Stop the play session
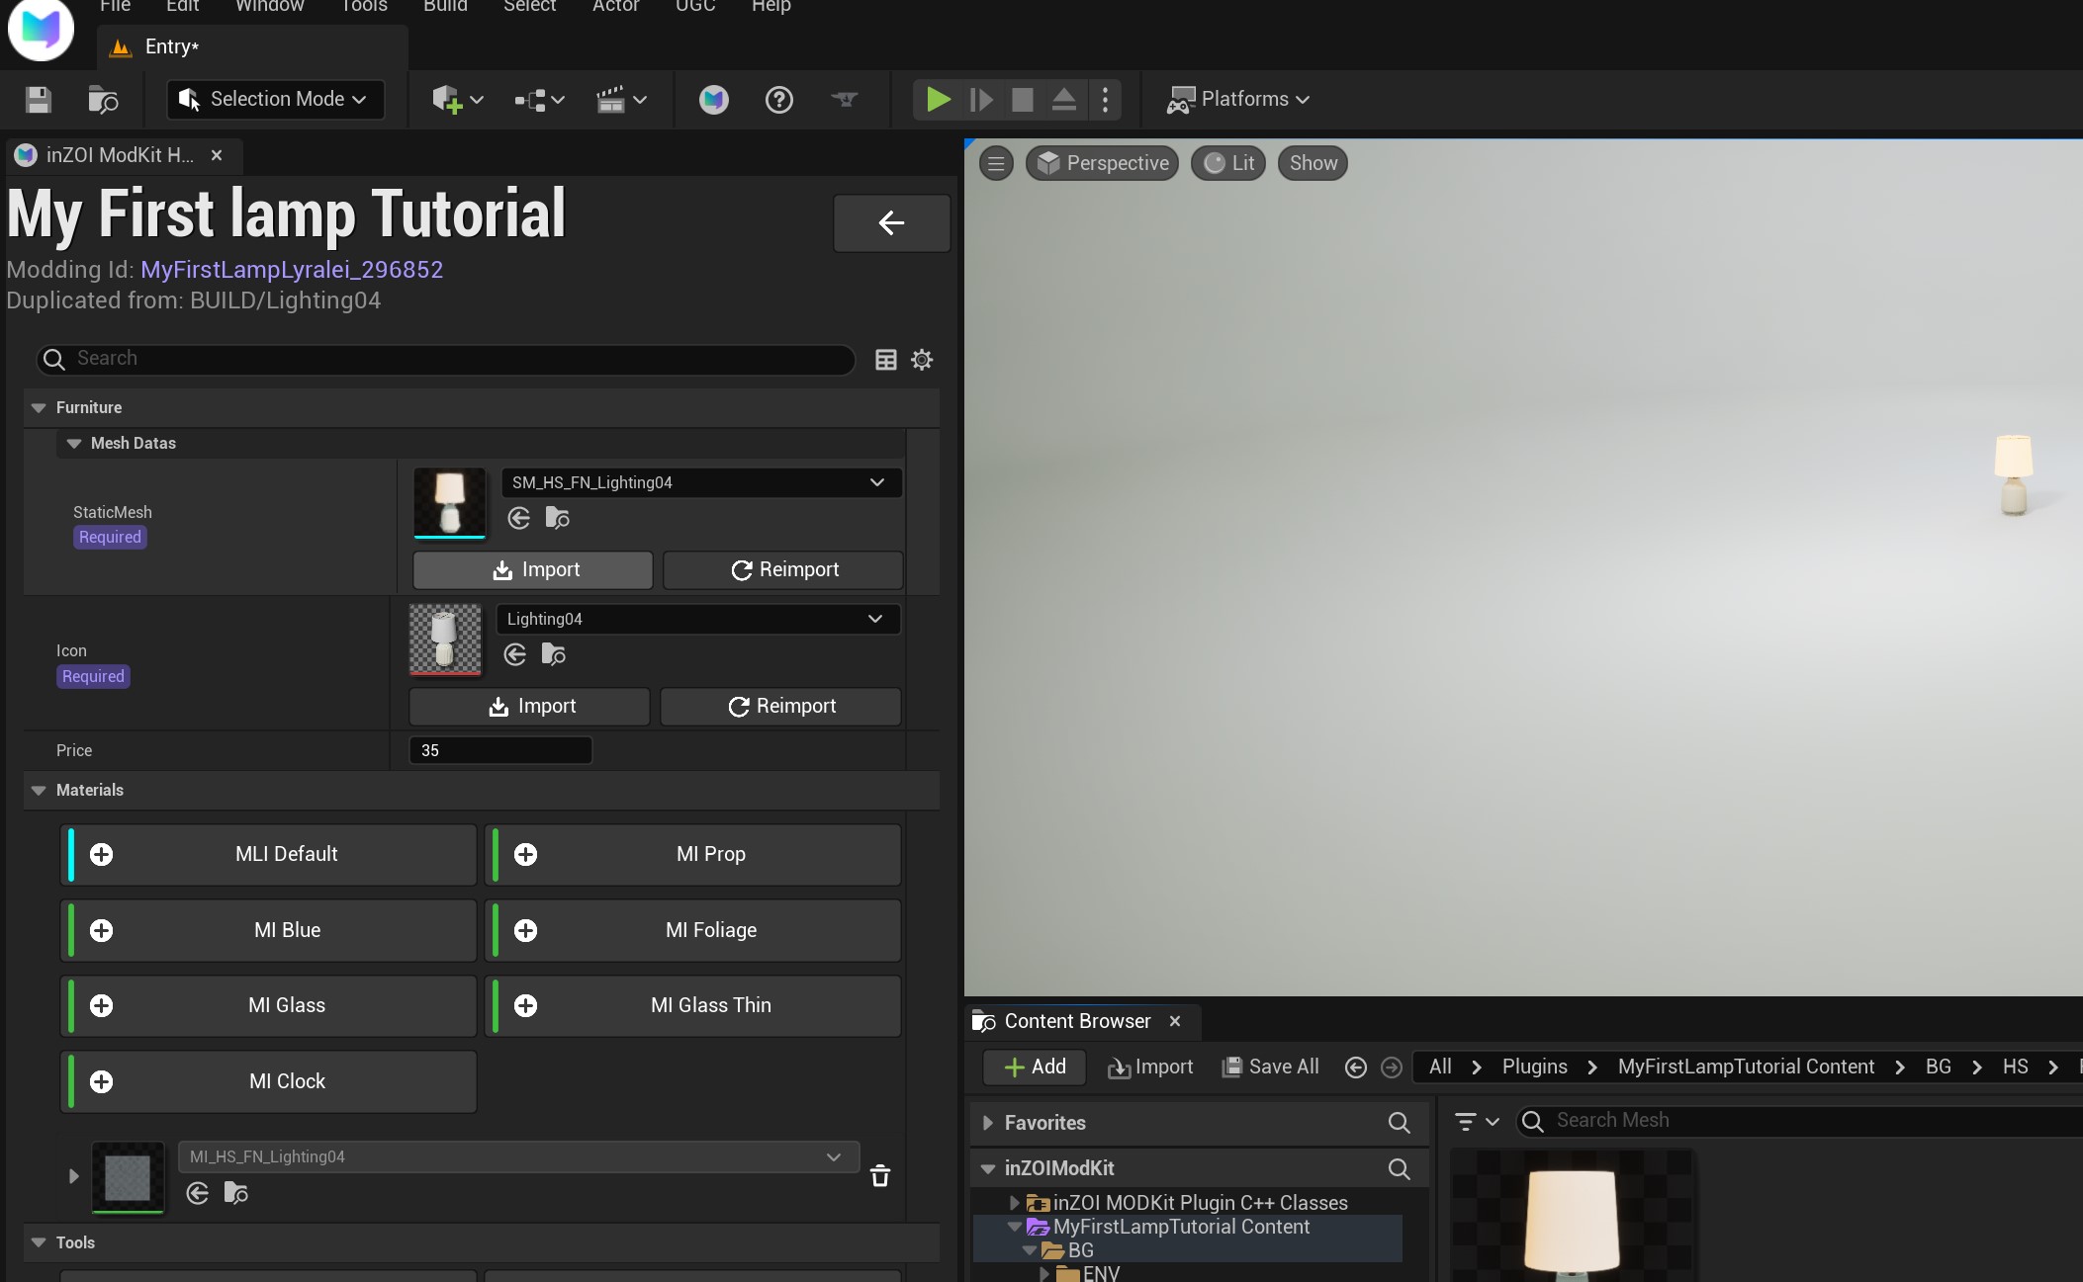 1023,99
